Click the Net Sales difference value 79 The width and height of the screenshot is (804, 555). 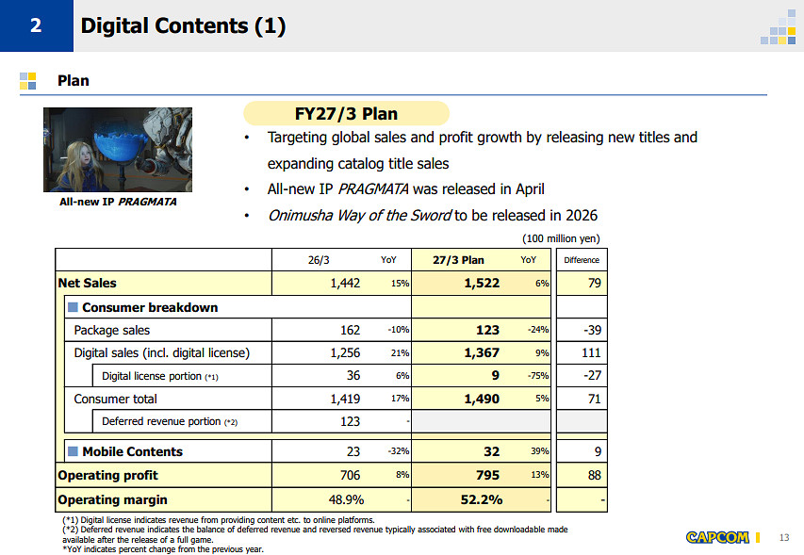point(595,283)
